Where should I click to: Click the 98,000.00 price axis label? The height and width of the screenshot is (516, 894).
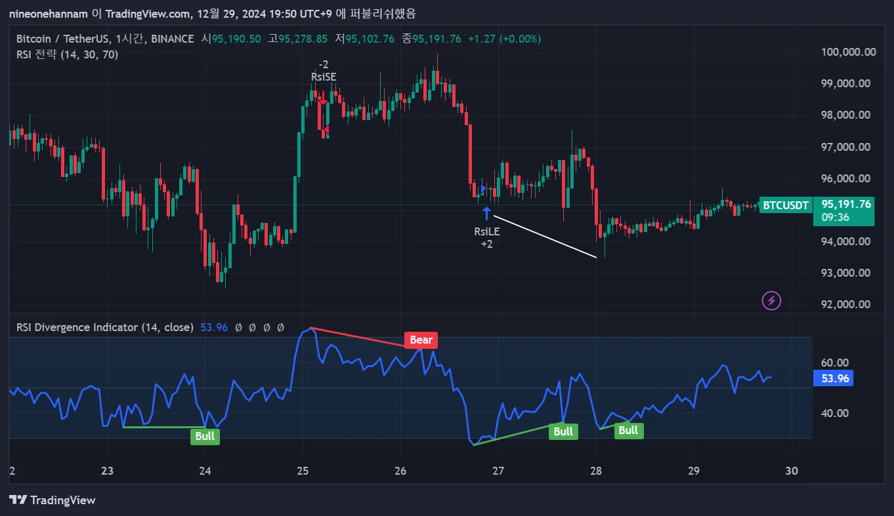coord(846,115)
